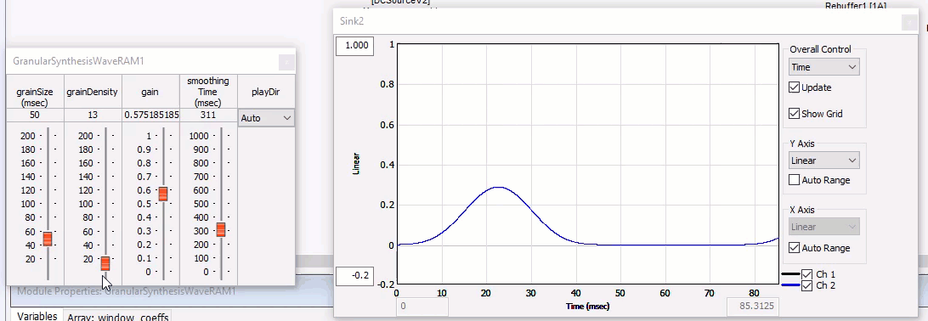Toggle X Axis Auto Range checkbox
Viewport: 928px width, 321px height.
tap(795, 248)
